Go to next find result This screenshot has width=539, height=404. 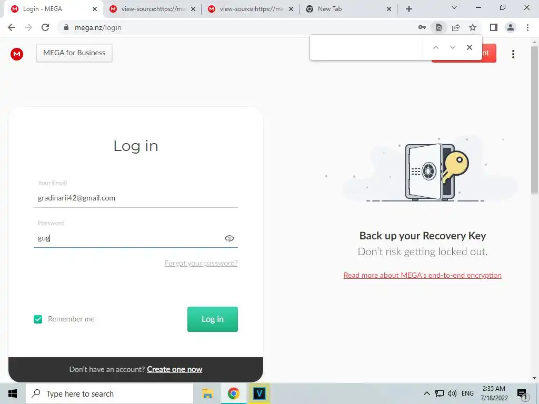click(452, 47)
